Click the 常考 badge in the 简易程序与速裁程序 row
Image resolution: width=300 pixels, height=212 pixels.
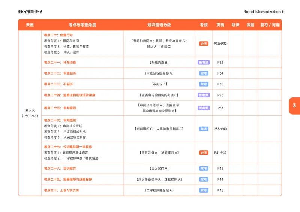coord(204,179)
